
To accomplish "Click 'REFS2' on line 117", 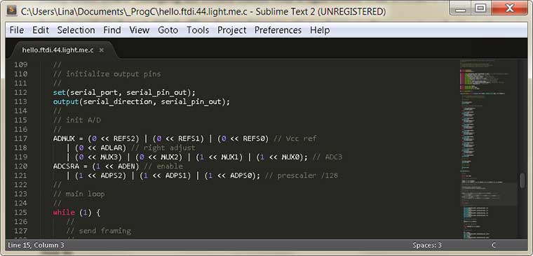I will click(x=124, y=138).
